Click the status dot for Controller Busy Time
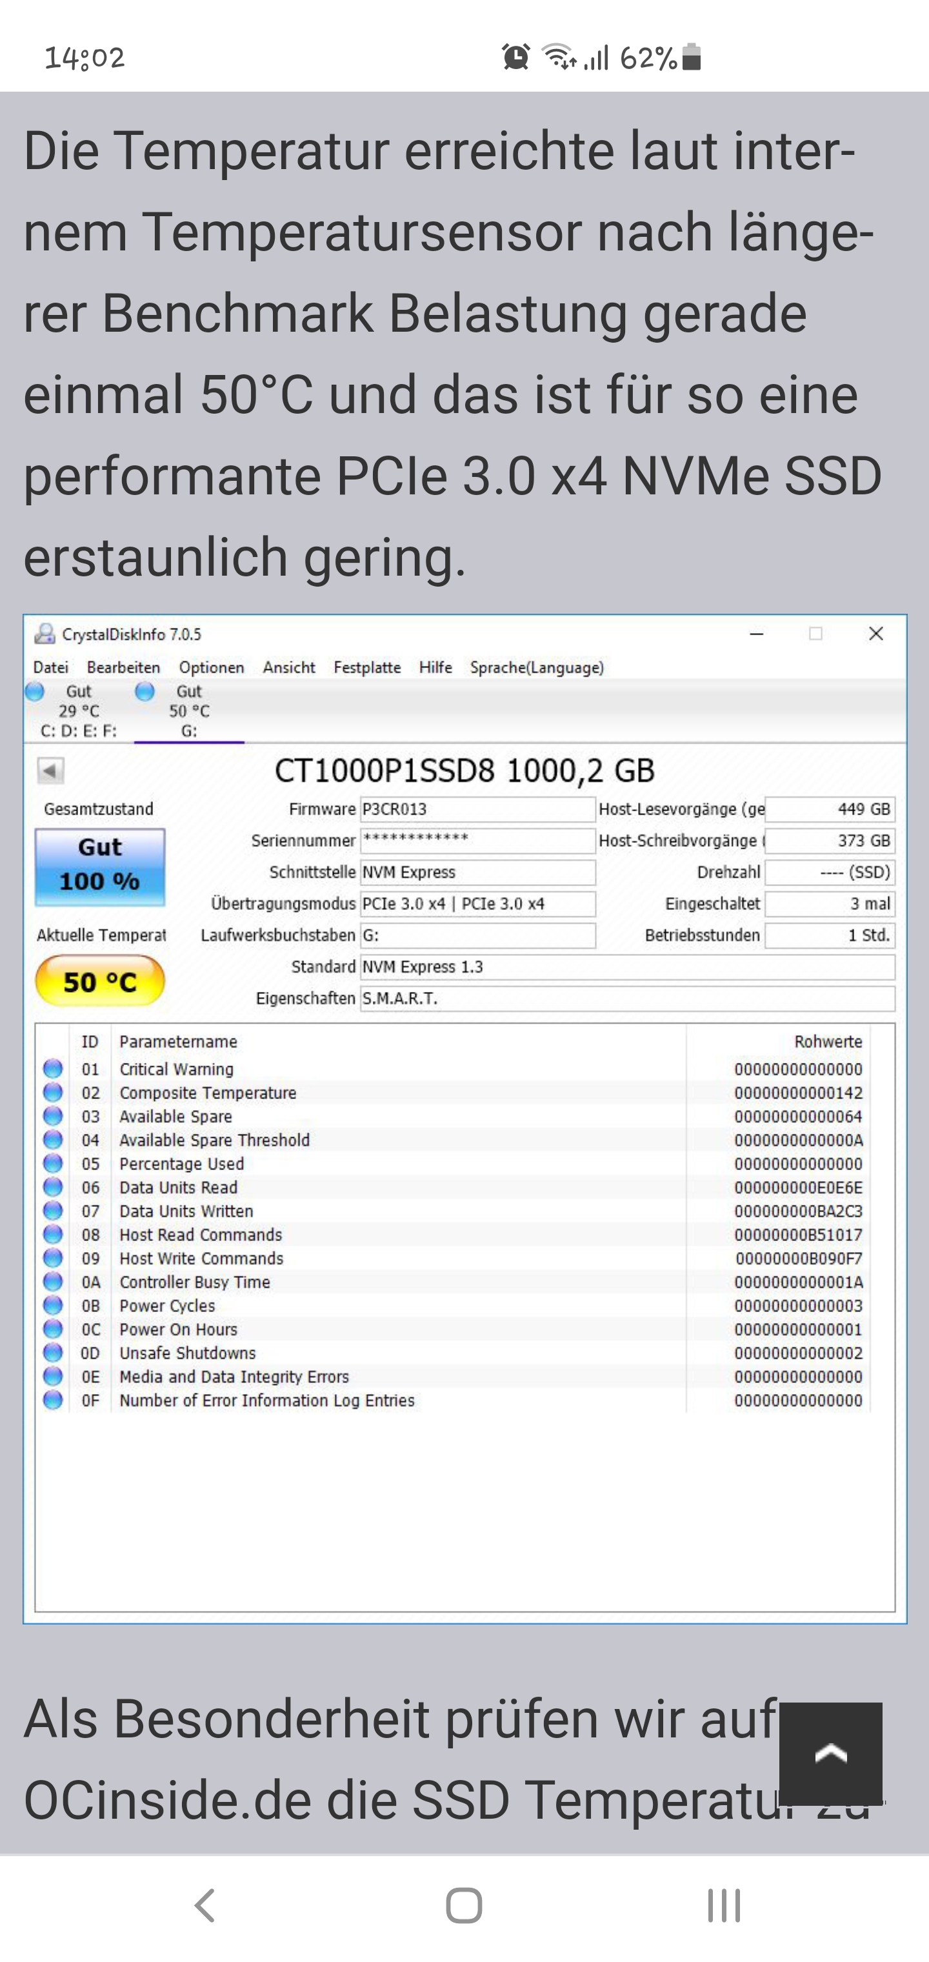 tap(52, 1281)
